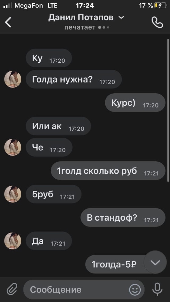170x302 pixels.
Task: Open the emoji smiley picker
Action: (135, 289)
